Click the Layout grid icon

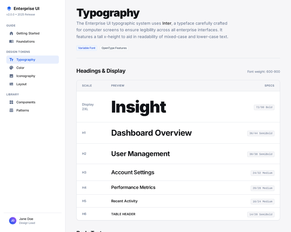[x=11, y=84]
